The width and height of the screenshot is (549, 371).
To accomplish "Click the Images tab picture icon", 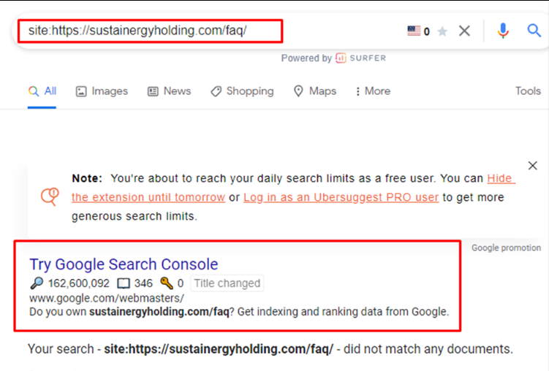I will (x=81, y=91).
